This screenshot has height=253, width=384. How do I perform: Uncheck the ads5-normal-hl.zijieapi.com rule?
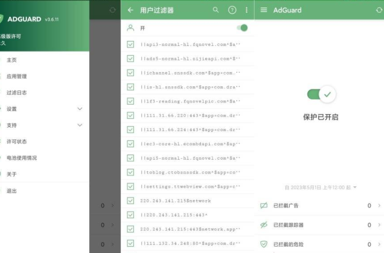(130, 59)
